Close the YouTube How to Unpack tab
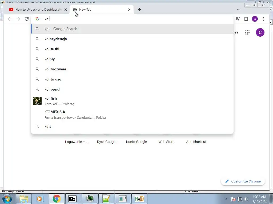This screenshot has width=273, height=204. pyautogui.click(x=66, y=10)
